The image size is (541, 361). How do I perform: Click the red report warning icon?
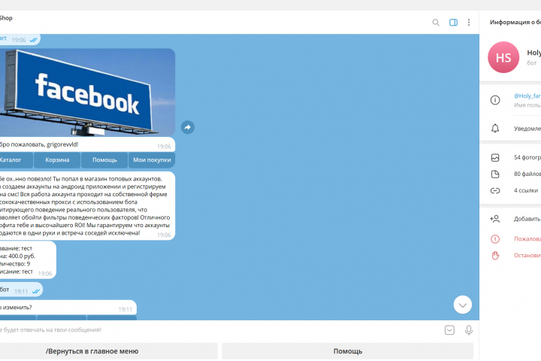point(495,238)
